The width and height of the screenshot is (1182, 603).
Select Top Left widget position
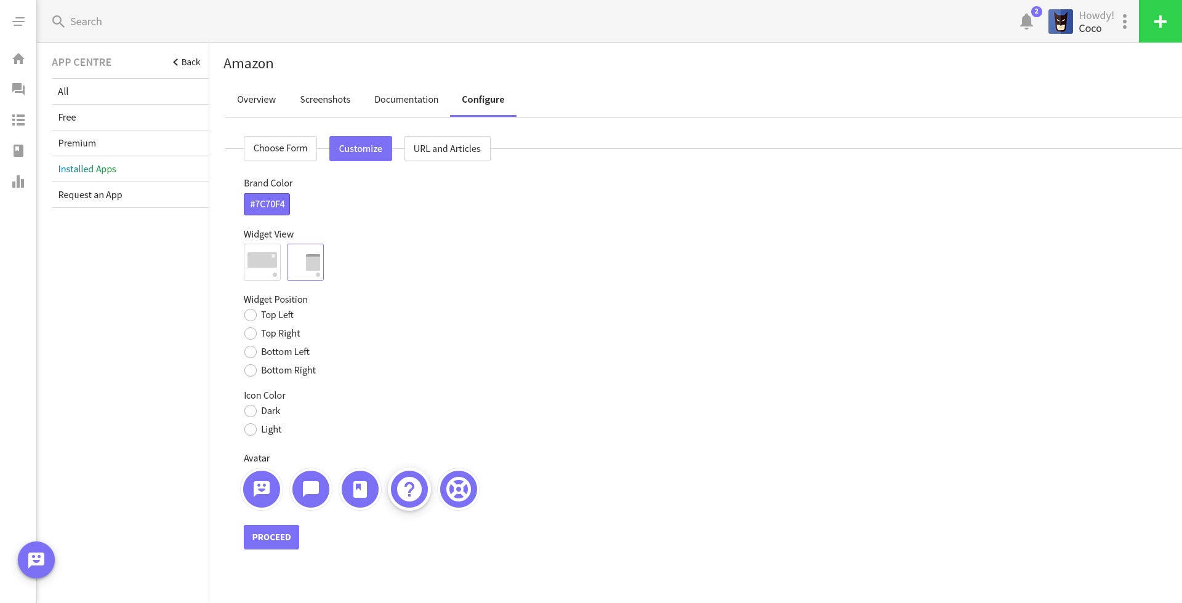[251, 315]
